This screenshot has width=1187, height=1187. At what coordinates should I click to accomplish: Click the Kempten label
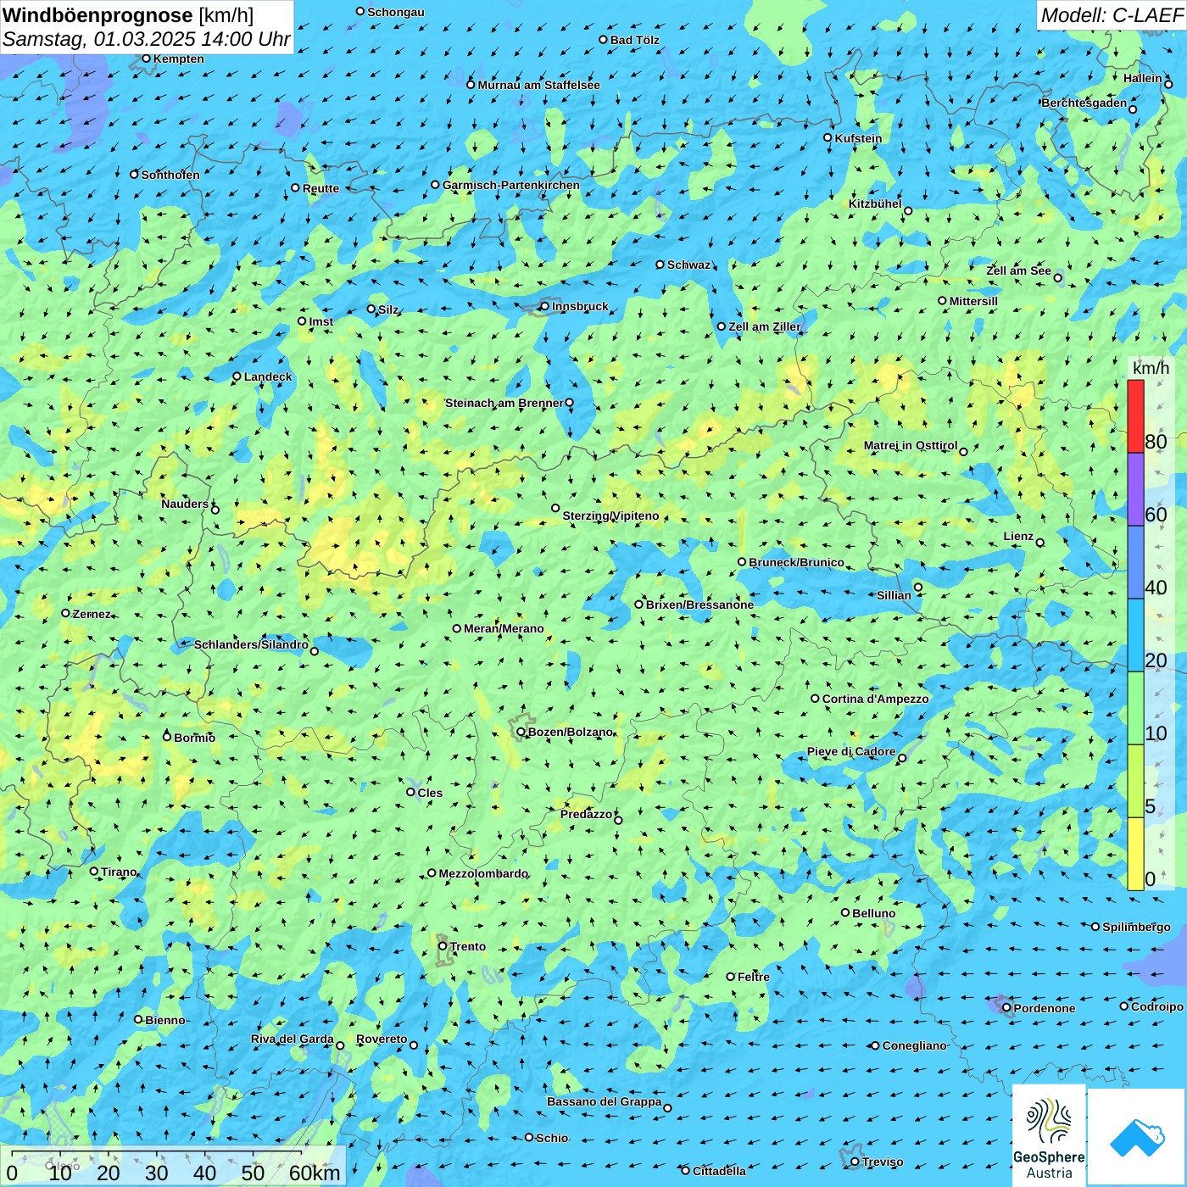[178, 59]
